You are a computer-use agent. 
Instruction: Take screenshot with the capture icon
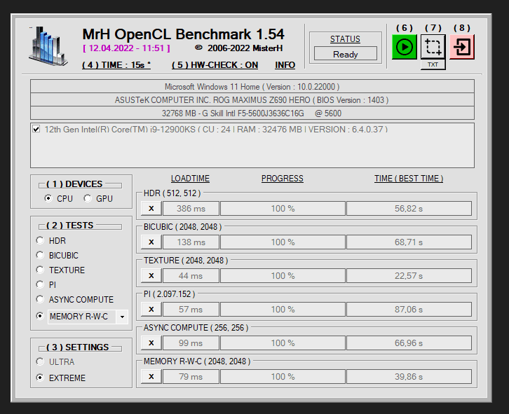pyautogui.click(x=433, y=47)
